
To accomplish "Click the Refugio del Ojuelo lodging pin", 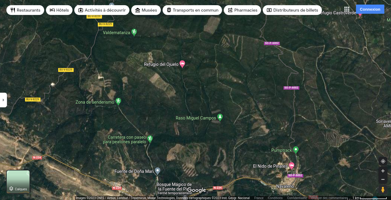I will (x=182, y=64).
